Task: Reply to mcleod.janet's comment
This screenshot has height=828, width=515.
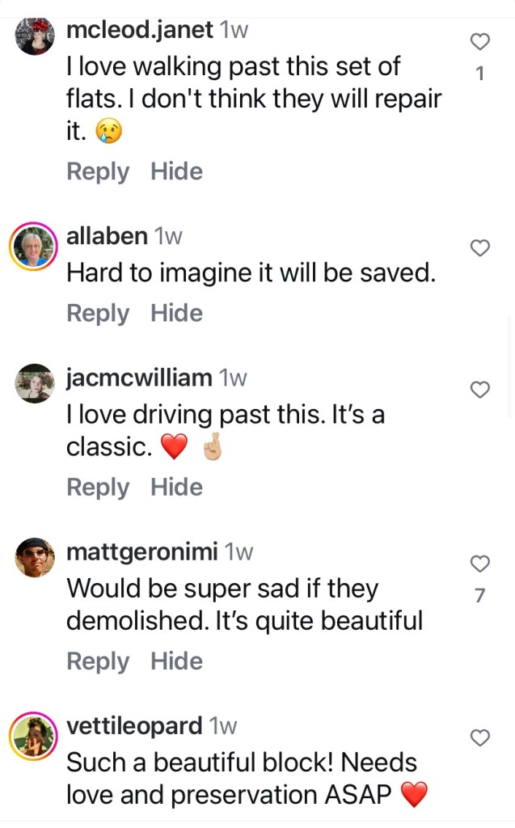Action: pos(98,171)
